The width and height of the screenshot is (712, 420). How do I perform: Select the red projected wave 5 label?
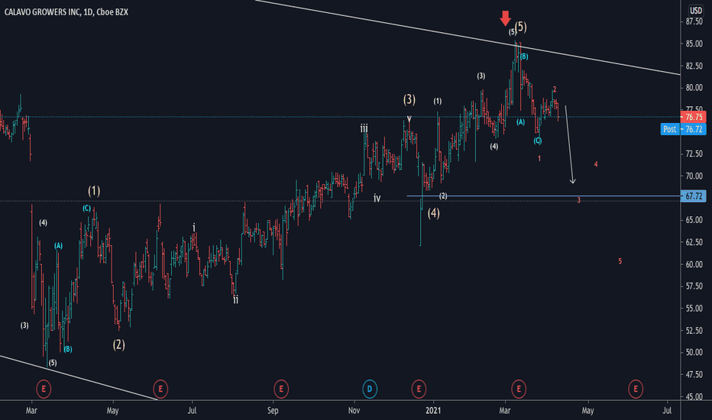coord(620,261)
